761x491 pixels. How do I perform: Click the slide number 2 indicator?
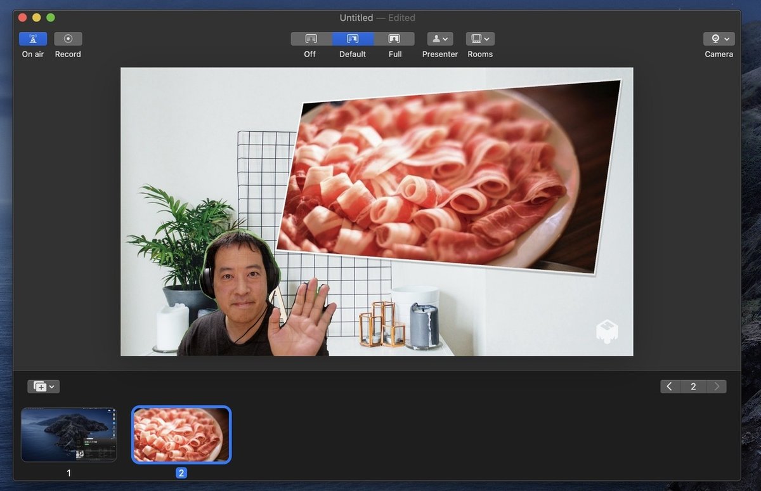coord(693,386)
